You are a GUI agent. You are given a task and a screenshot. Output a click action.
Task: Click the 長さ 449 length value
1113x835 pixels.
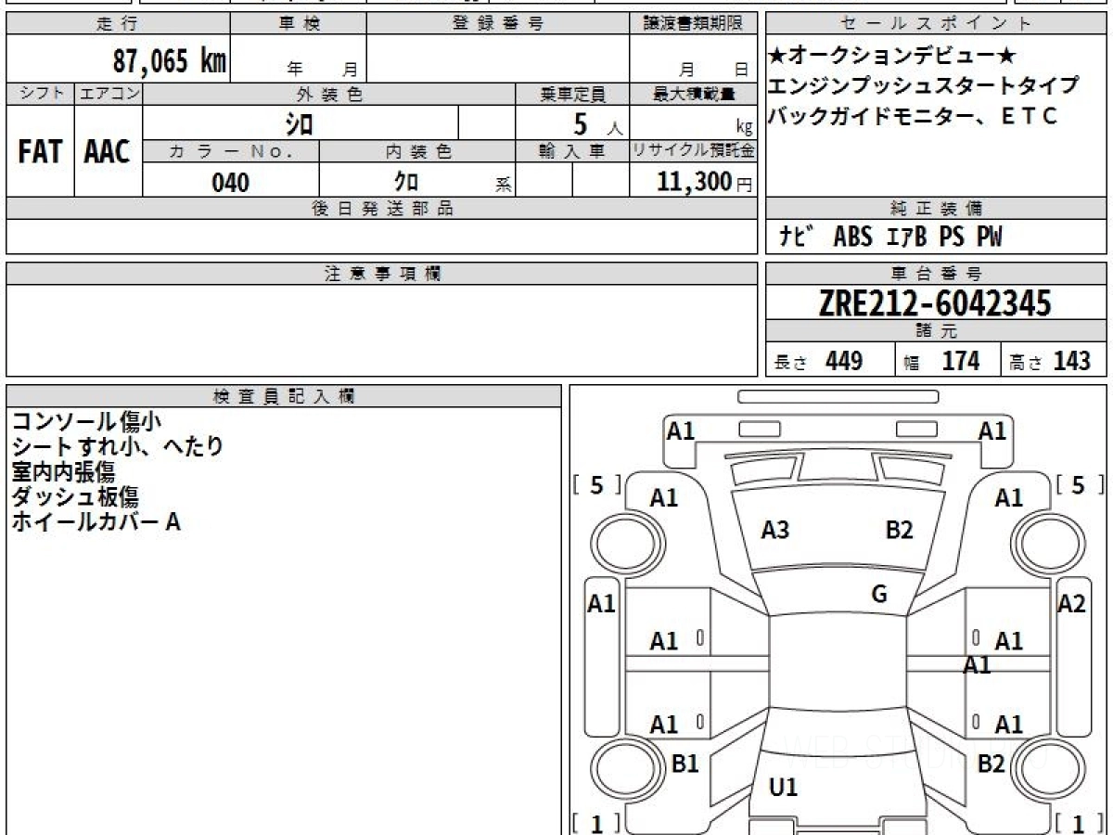818,361
